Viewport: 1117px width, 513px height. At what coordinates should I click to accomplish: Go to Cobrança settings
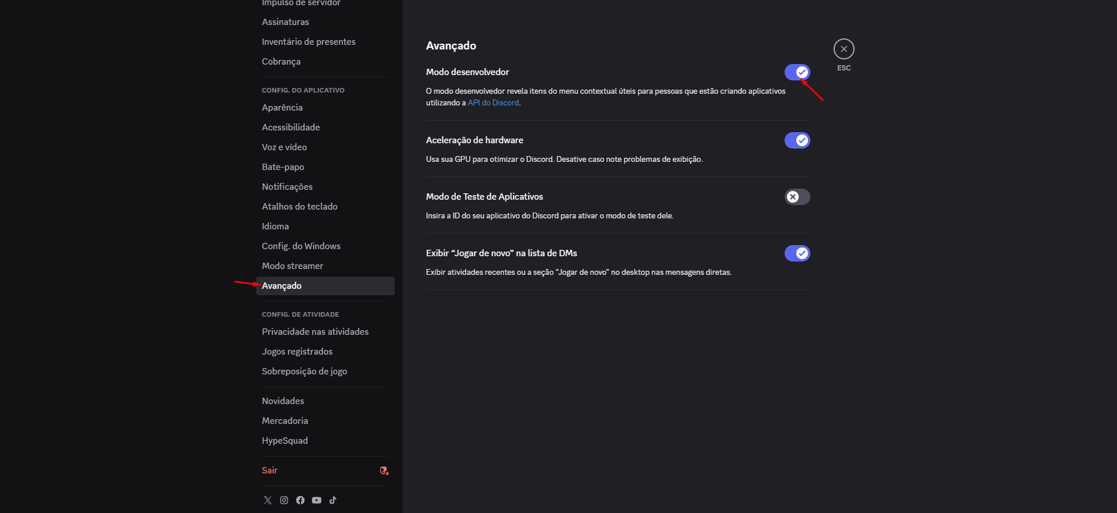point(325,62)
